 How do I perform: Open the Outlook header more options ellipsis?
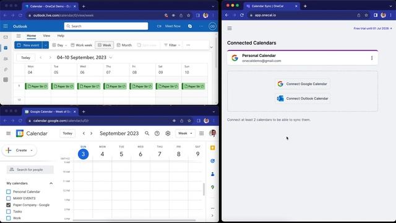point(201,26)
